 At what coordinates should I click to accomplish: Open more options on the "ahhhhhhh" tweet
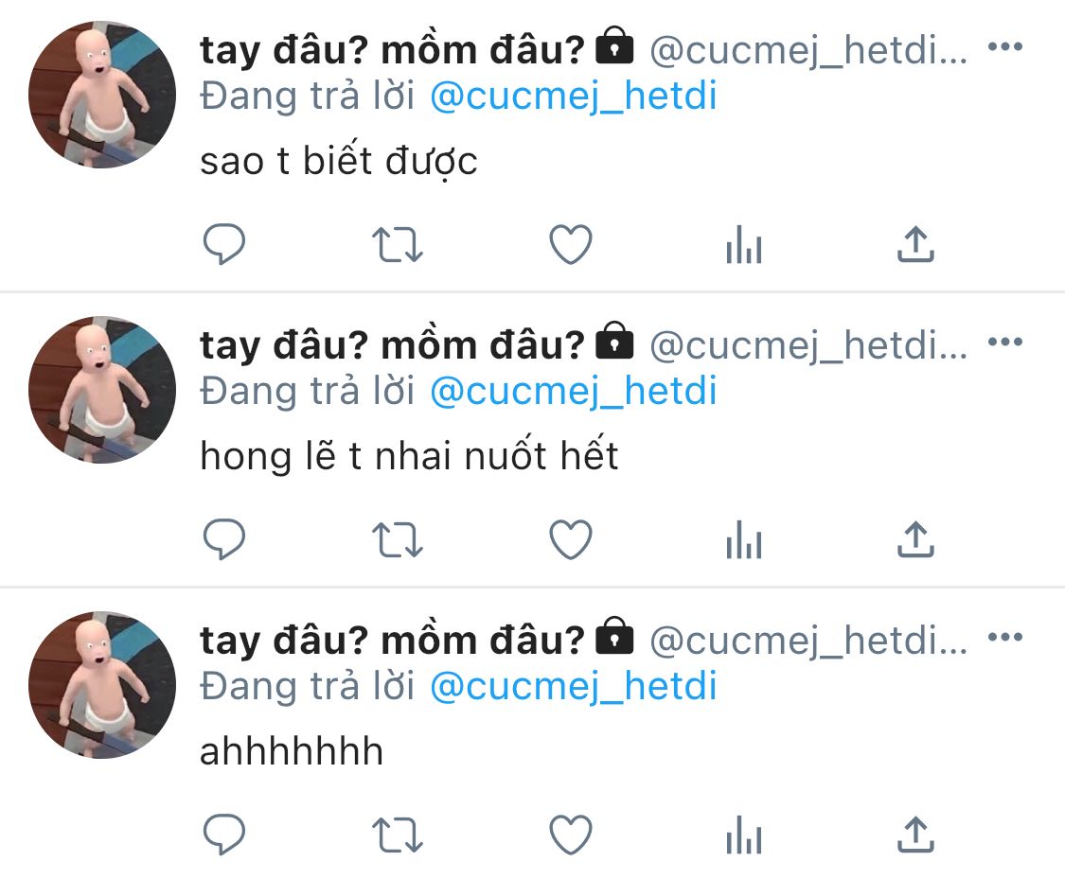pyautogui.click(x=1004, y=637)
